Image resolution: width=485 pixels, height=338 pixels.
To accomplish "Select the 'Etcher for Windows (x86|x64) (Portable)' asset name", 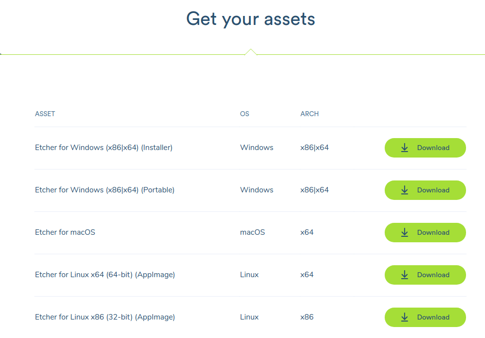I will pyautogui.click(x=104, y=190).
